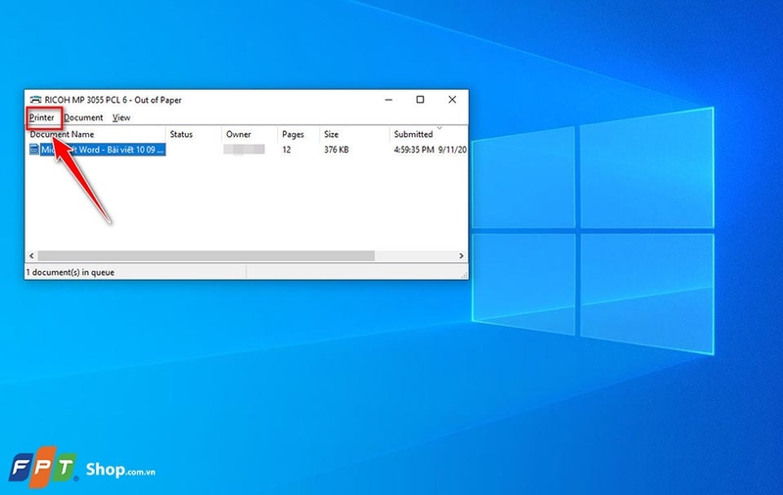Click the printer icon in title bar
Screen dimensions: 783x495
[x=36, y=100]
